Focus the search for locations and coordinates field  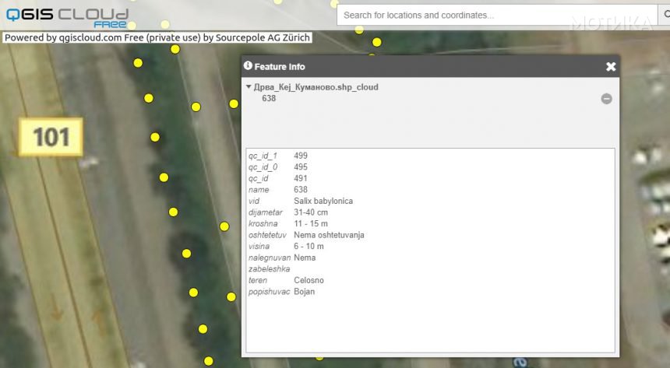pos(497,16)
